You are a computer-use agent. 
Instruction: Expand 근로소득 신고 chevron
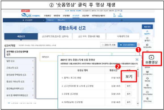(33, 68)
